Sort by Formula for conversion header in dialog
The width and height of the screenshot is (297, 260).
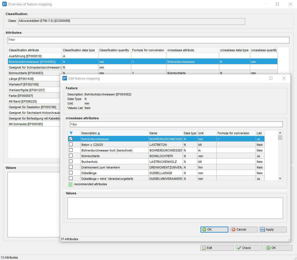click(x=236, y=133)
